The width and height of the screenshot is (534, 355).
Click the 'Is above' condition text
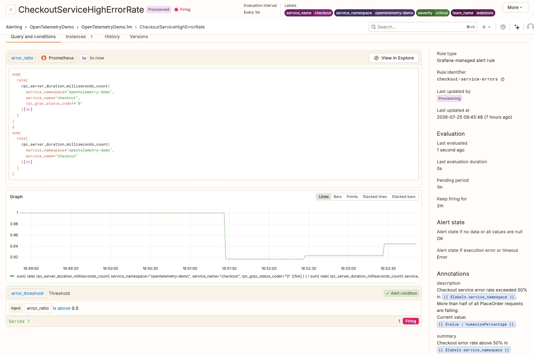pos(61,308)
